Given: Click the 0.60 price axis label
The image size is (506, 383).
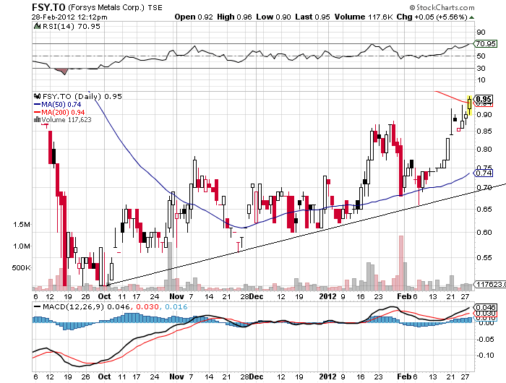Looking at the screenshot, I should (484, 232).
